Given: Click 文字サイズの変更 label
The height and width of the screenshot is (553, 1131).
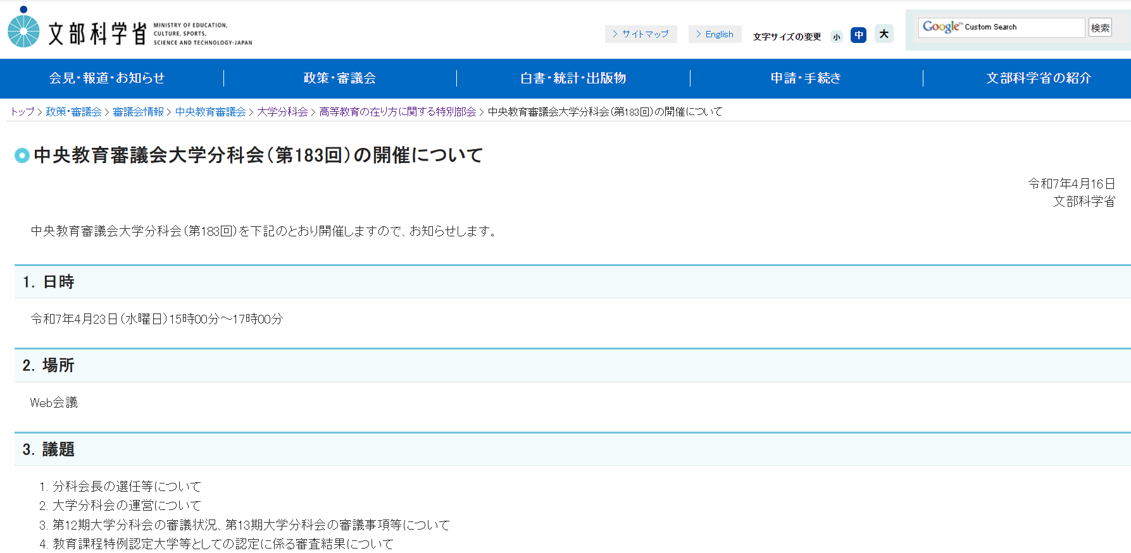Looking at the screenshot, I should [787, 37].
